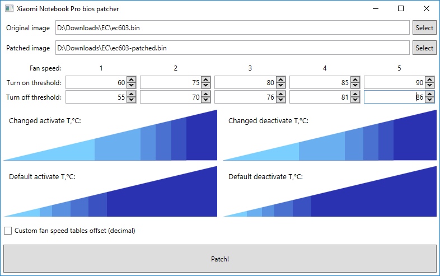Screen dimensions: 440x276
Task: Increase fan speed 4 turn off threshold
Action: pos(355,94)
